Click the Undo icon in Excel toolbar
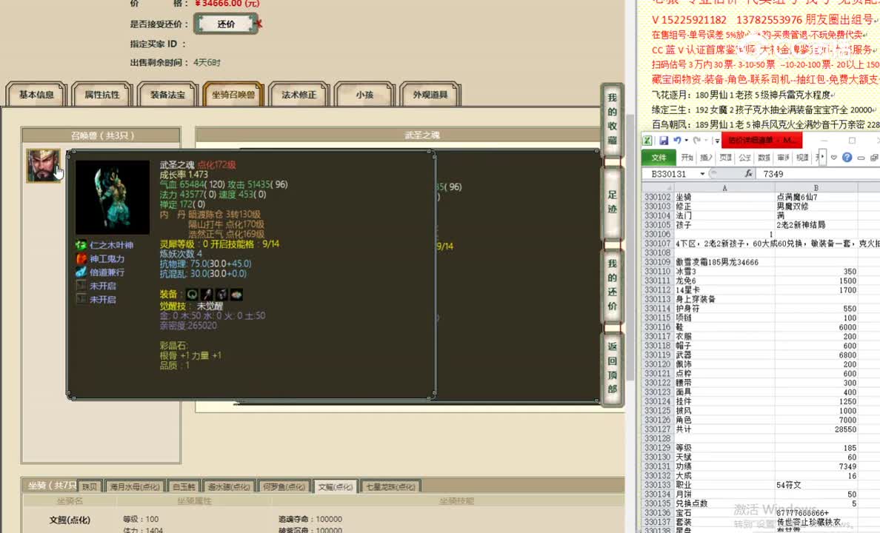 676,140
